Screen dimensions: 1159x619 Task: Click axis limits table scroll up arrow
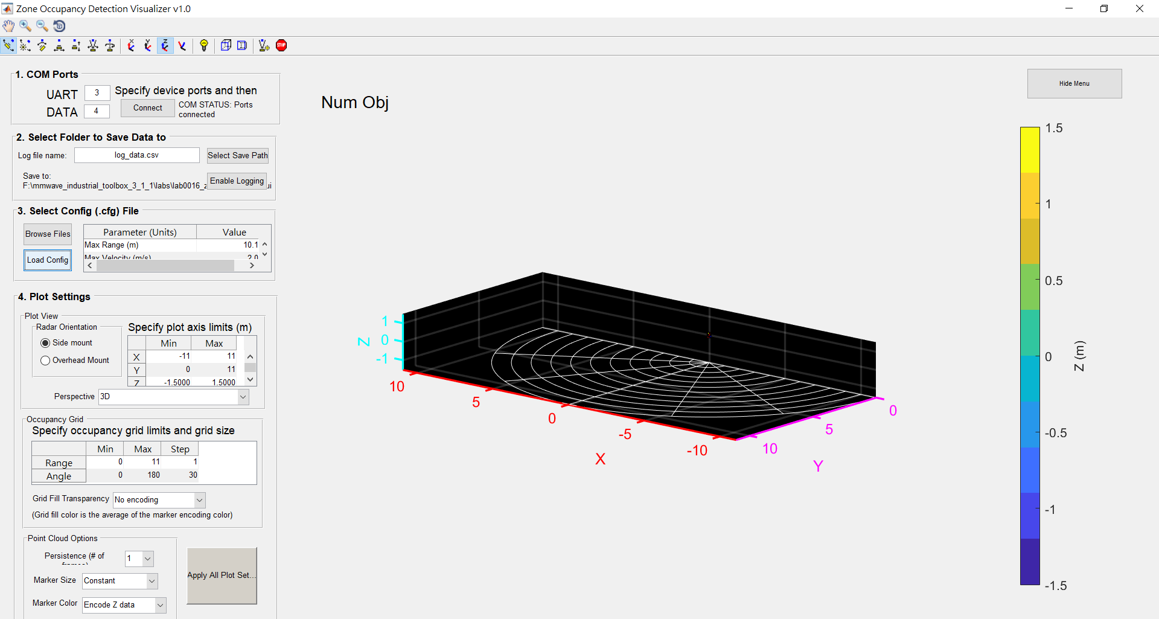tap(251, 357)
